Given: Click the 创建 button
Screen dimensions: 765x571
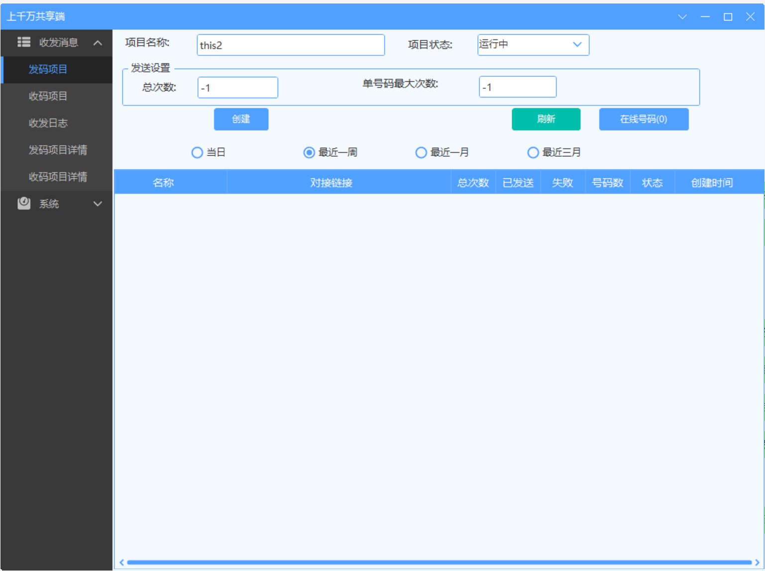Looking at the screenshot, I should pyautogui.click(x=241, y=119).
